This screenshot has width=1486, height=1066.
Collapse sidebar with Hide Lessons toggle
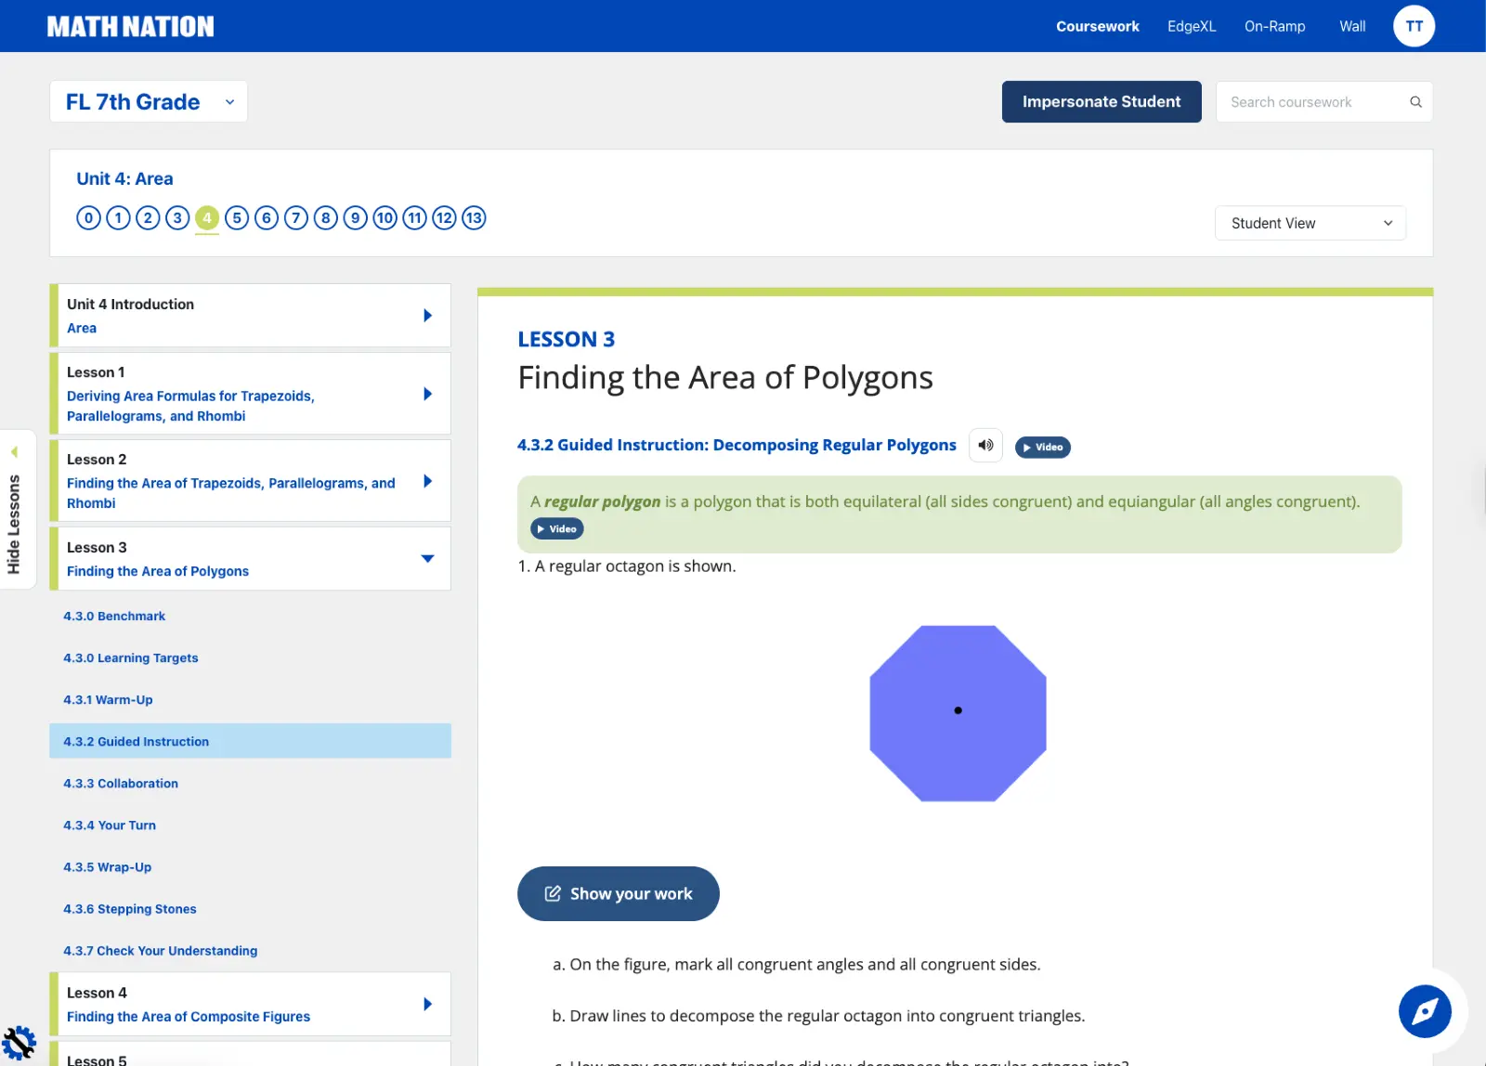click(15, 509)
